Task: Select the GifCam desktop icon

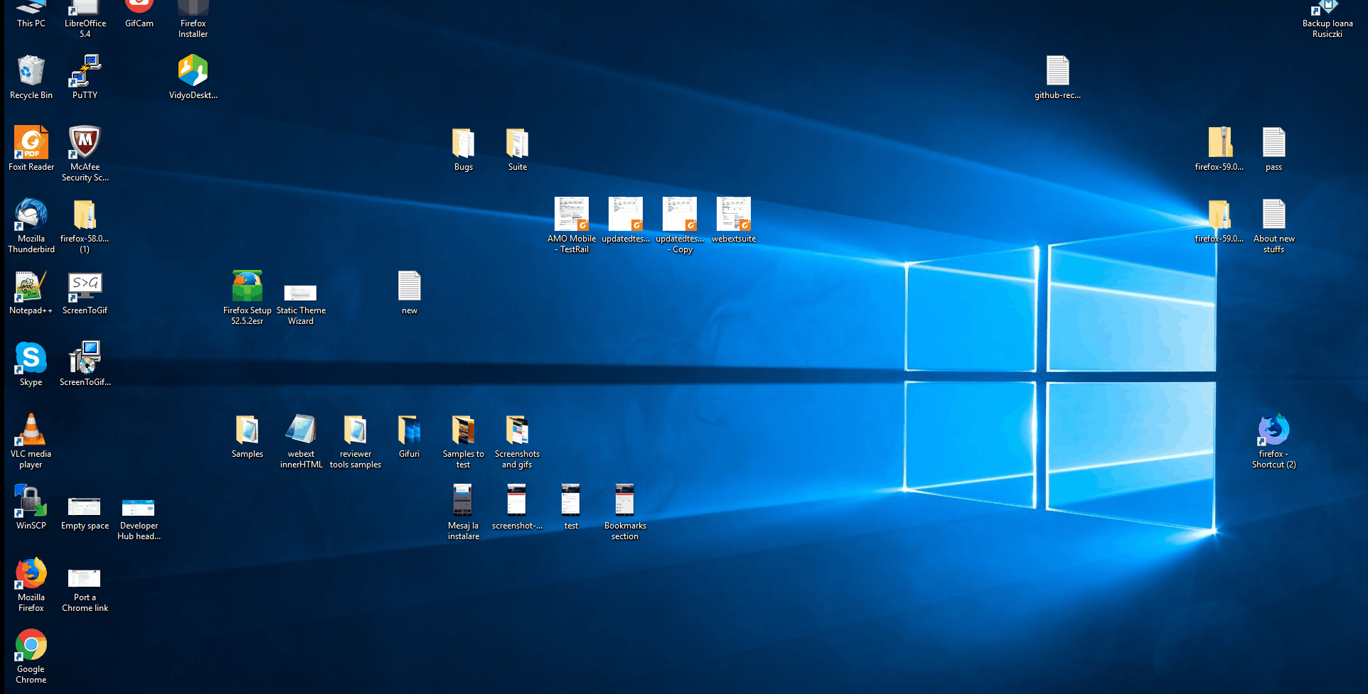Action: (139, 14)
